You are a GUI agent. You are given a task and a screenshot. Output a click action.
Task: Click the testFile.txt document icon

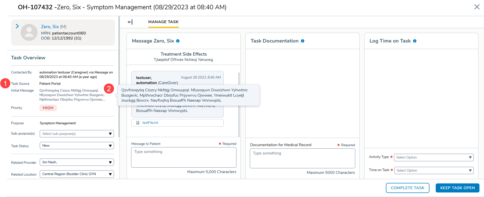pos(138,123)
